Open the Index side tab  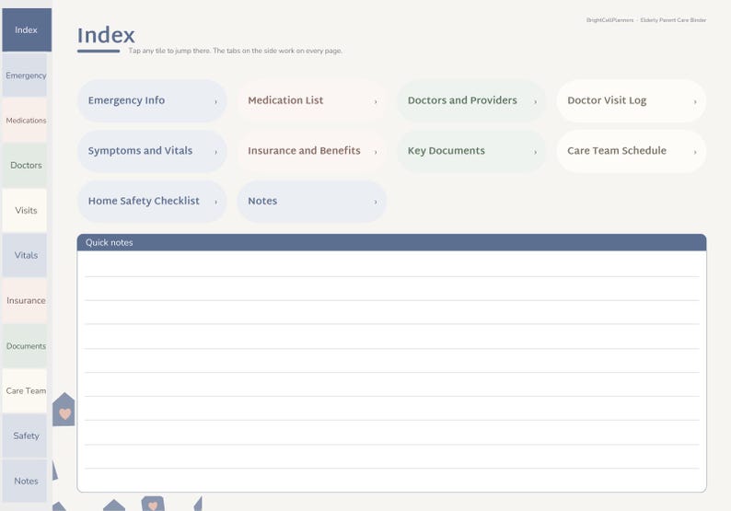[x=27, y=29]
